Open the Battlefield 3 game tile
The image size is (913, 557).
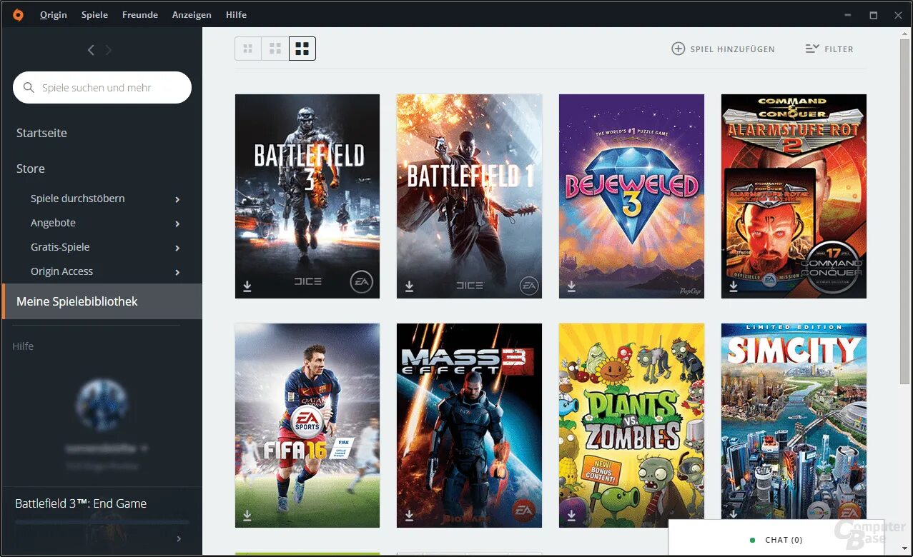click(307, 196)
